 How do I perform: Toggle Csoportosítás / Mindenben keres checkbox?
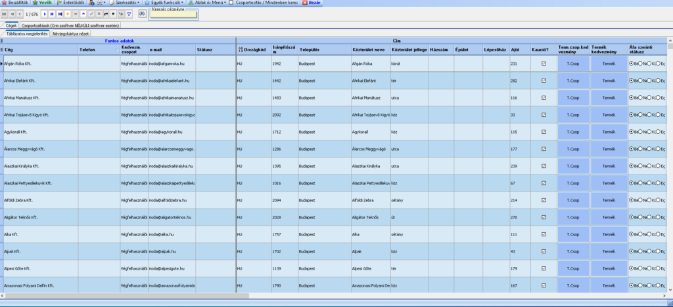point(232,3)
